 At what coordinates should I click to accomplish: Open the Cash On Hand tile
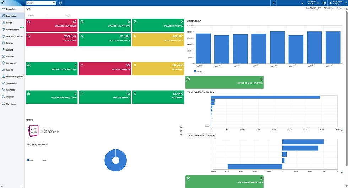tap(52, 40)
